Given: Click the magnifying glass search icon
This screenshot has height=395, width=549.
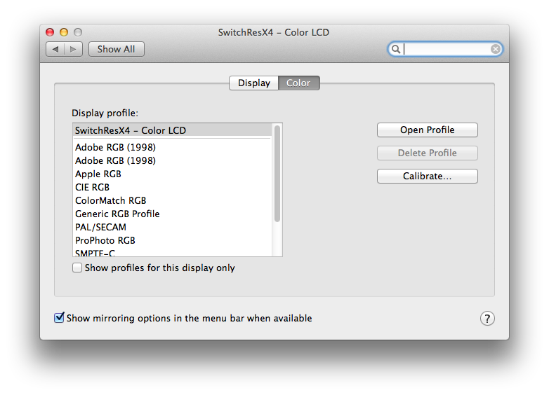Looking at the screenshot, I should [x=396, y=49].
